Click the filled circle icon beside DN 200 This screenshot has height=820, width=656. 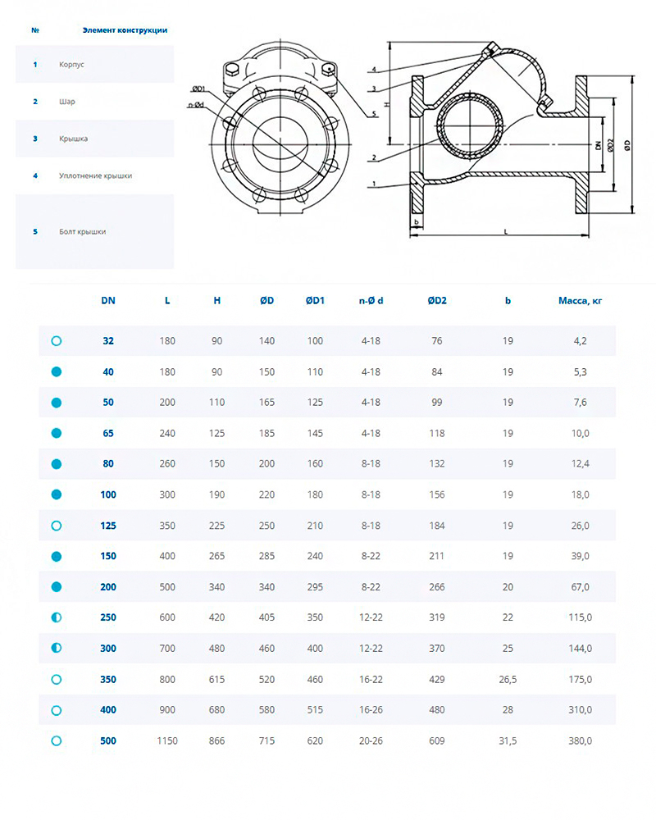coord(57,587)
